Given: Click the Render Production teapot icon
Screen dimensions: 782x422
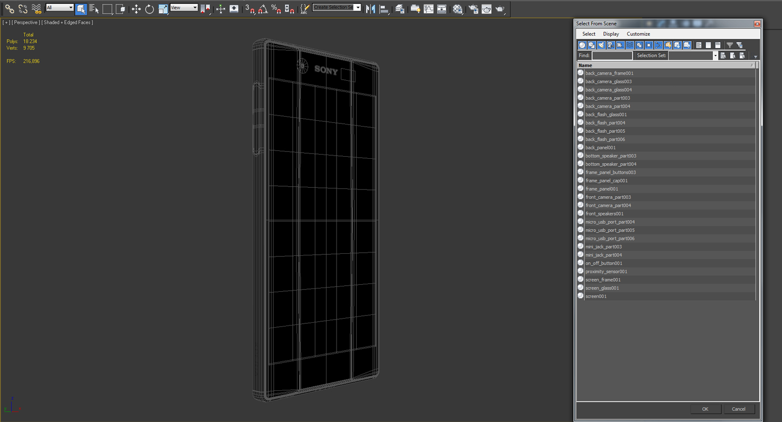Looking at the screenshot, I should click(x=500, y=8).
